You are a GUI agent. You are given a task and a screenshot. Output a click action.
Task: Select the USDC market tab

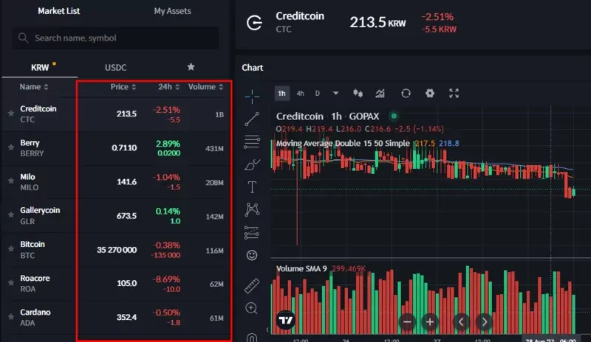click(x=115, y=67)
